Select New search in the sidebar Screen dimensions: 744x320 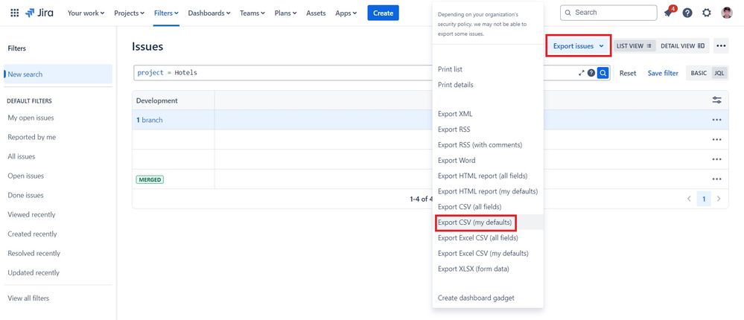tap(58, 74)
